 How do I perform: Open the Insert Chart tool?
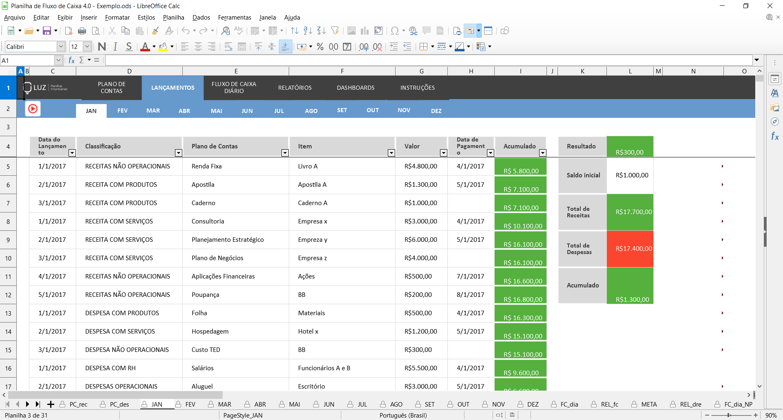(365, 31)
